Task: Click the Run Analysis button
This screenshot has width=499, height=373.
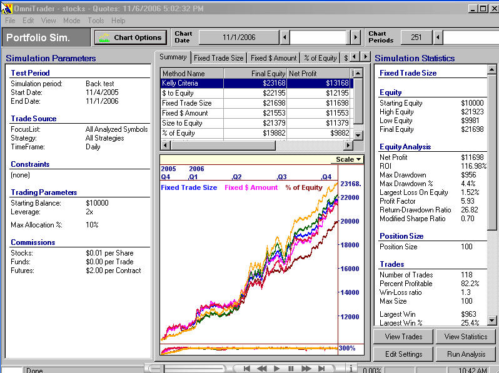Action: pos(466,354)
